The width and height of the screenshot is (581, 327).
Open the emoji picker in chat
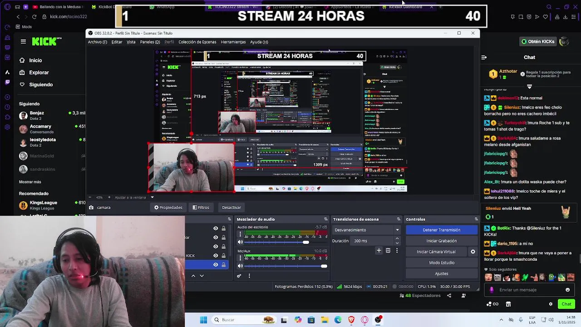567,290
